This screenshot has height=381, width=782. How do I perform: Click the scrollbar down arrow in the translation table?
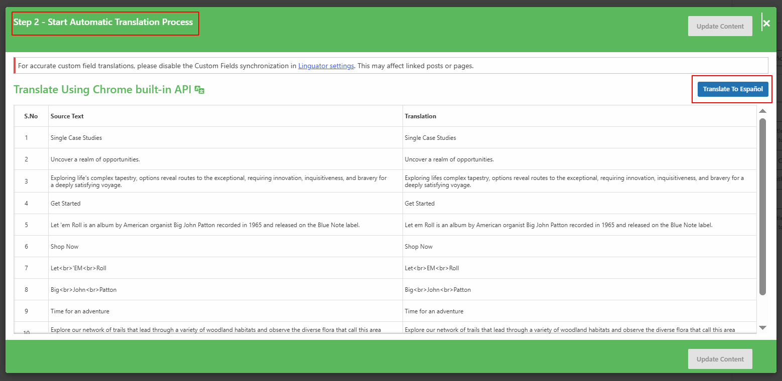pos(762,327)
